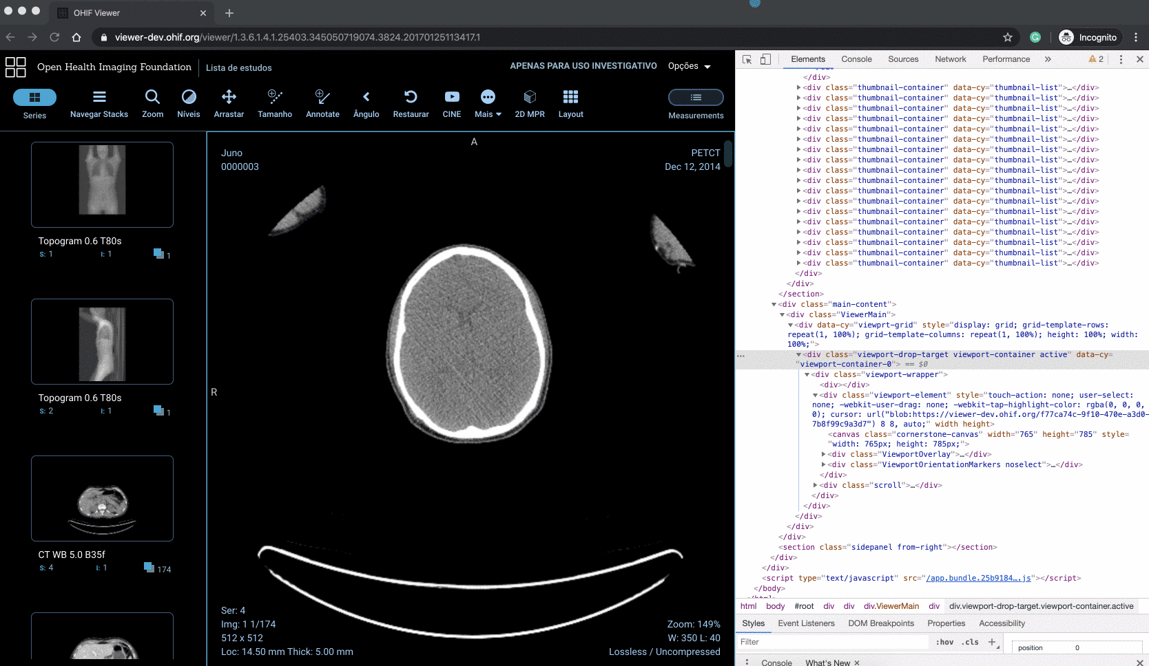This screenshot has width=1149, height=666.
Task: Bookmark this page with the star
Action: tap(1008, 37)
